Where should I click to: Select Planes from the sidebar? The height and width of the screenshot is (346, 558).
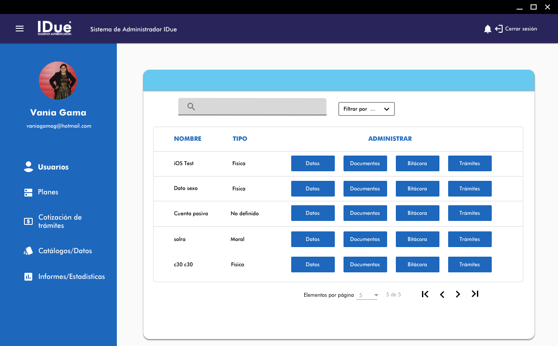(48, 192)
